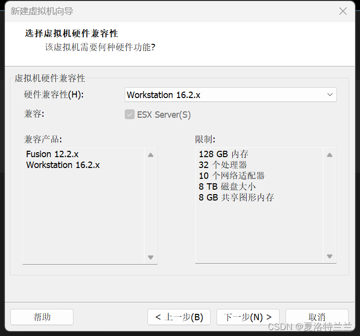The image size is (360, 336).
Task: Click the 兼容产品: label
Action: pyautogui.click(x=43, y=139)
